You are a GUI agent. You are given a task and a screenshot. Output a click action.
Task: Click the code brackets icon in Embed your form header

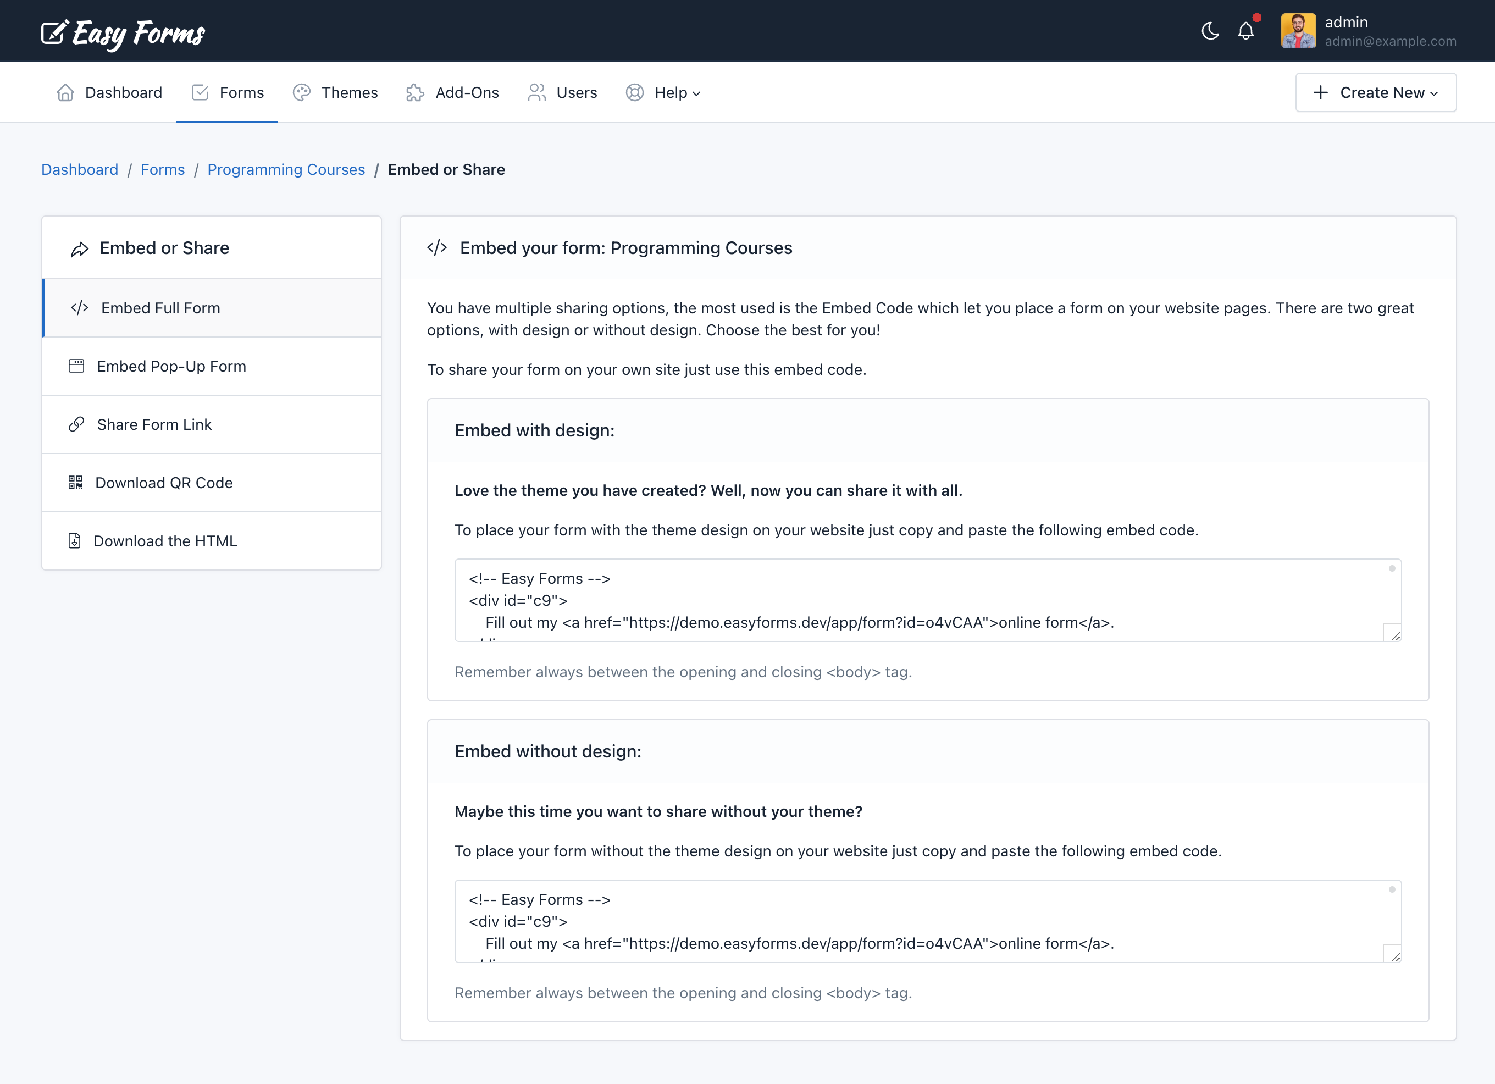[437, 248]
